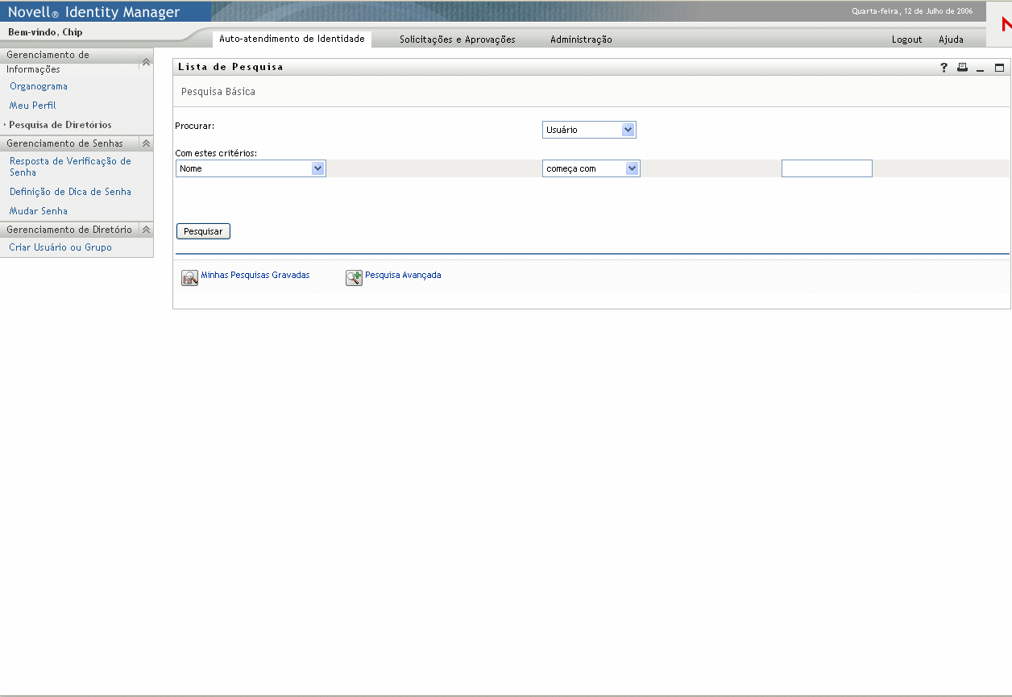Open Definição de Dica de Senha
Image resolution: width=1012 pixels, height=697 pixels.
point(70,192)
